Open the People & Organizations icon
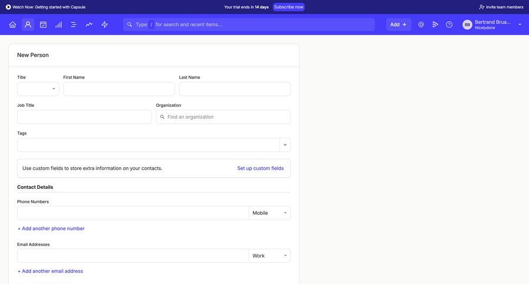This screenshot has height=284, width=529. (28, 25)
